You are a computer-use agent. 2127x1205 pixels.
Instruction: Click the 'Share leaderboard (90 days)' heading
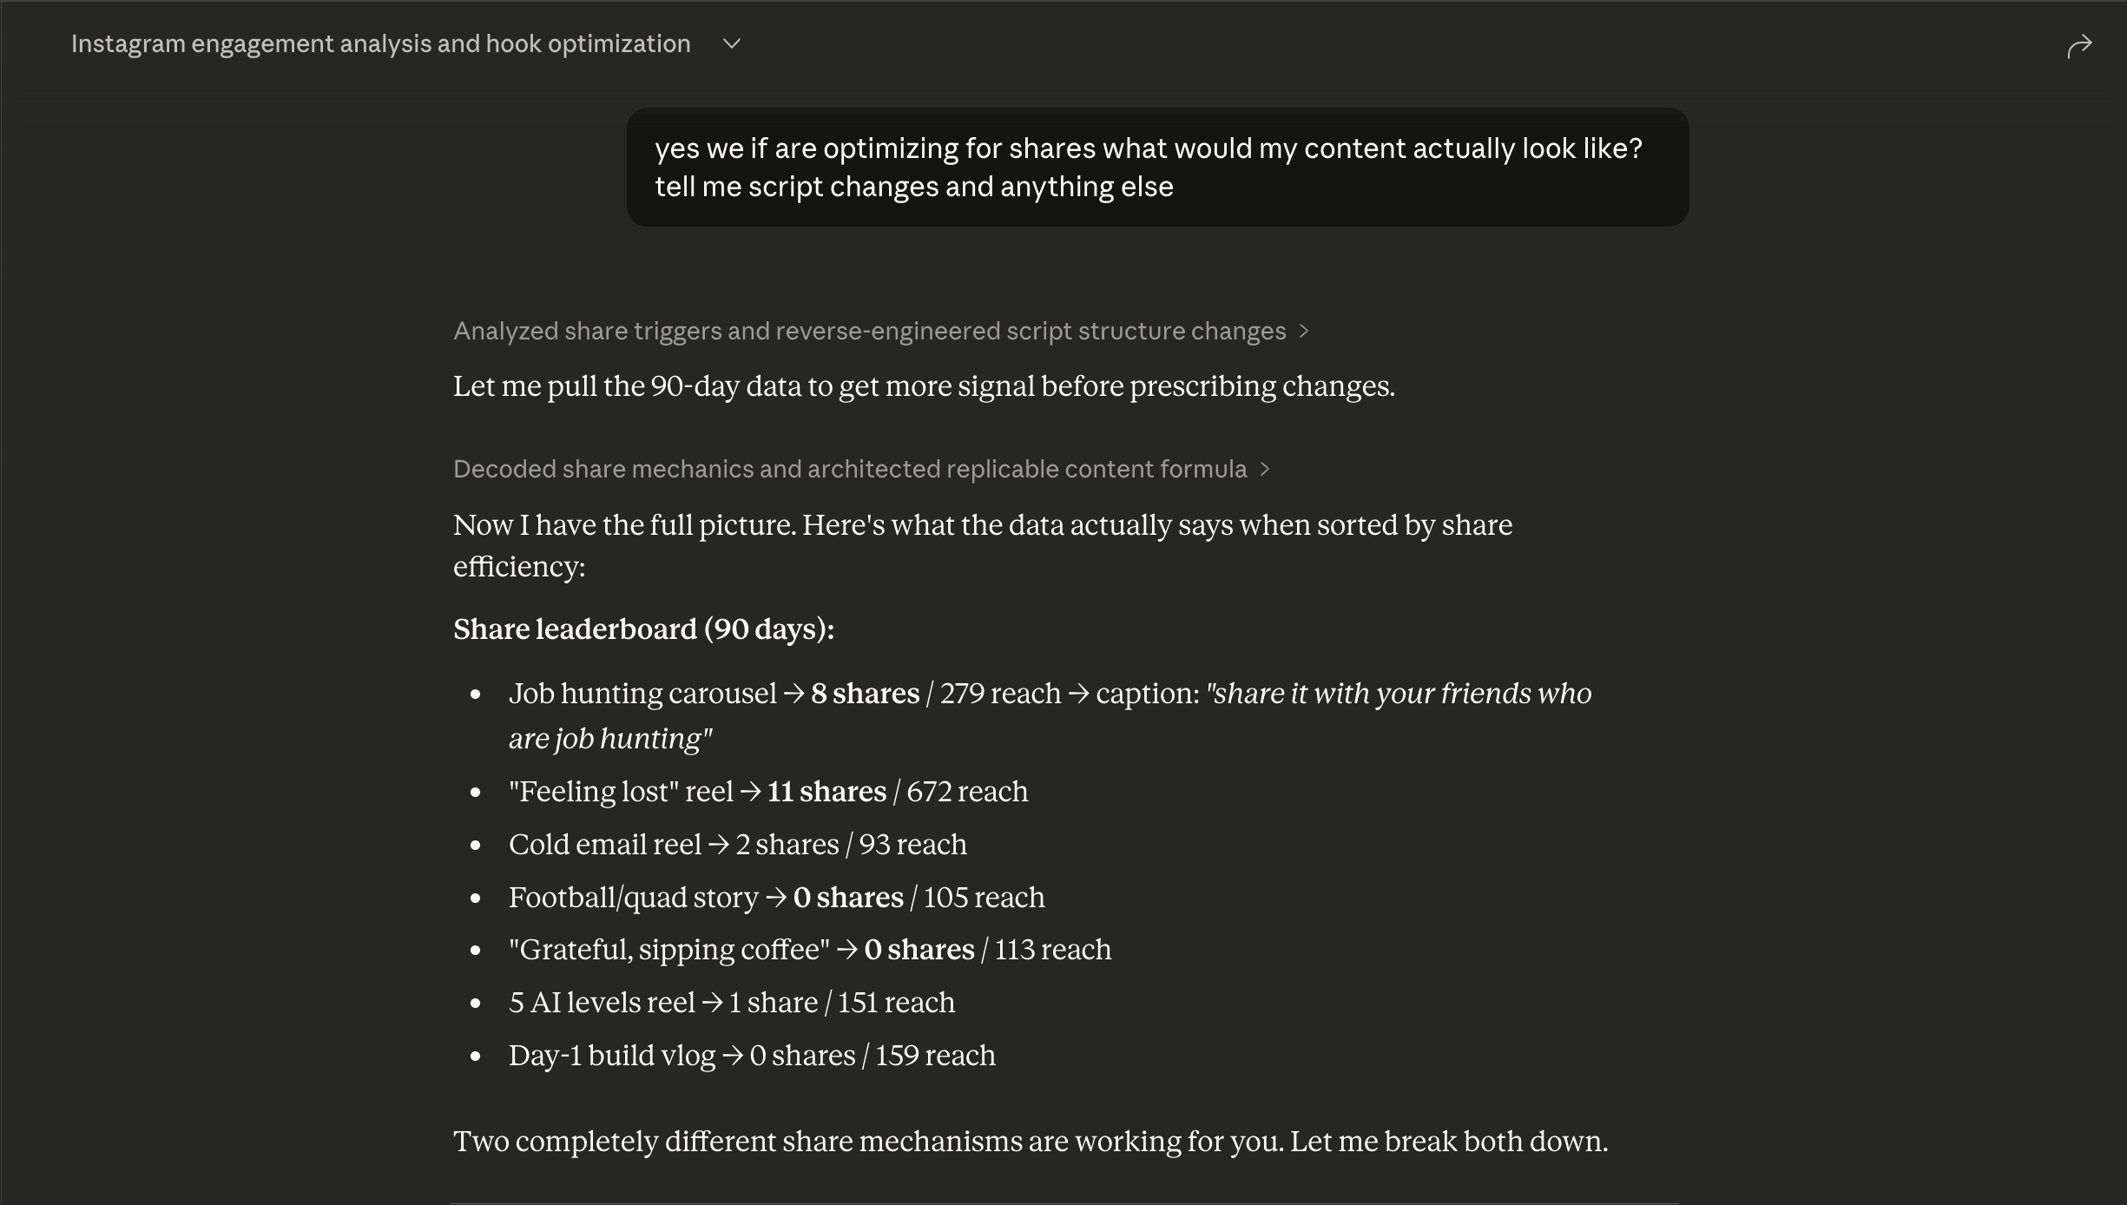[643, 629]
